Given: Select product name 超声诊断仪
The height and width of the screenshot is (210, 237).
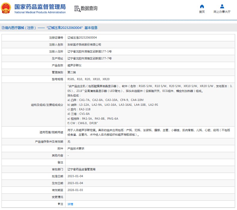Looking at the screenshot, I should pyautogui.click(x=74, y=65).
